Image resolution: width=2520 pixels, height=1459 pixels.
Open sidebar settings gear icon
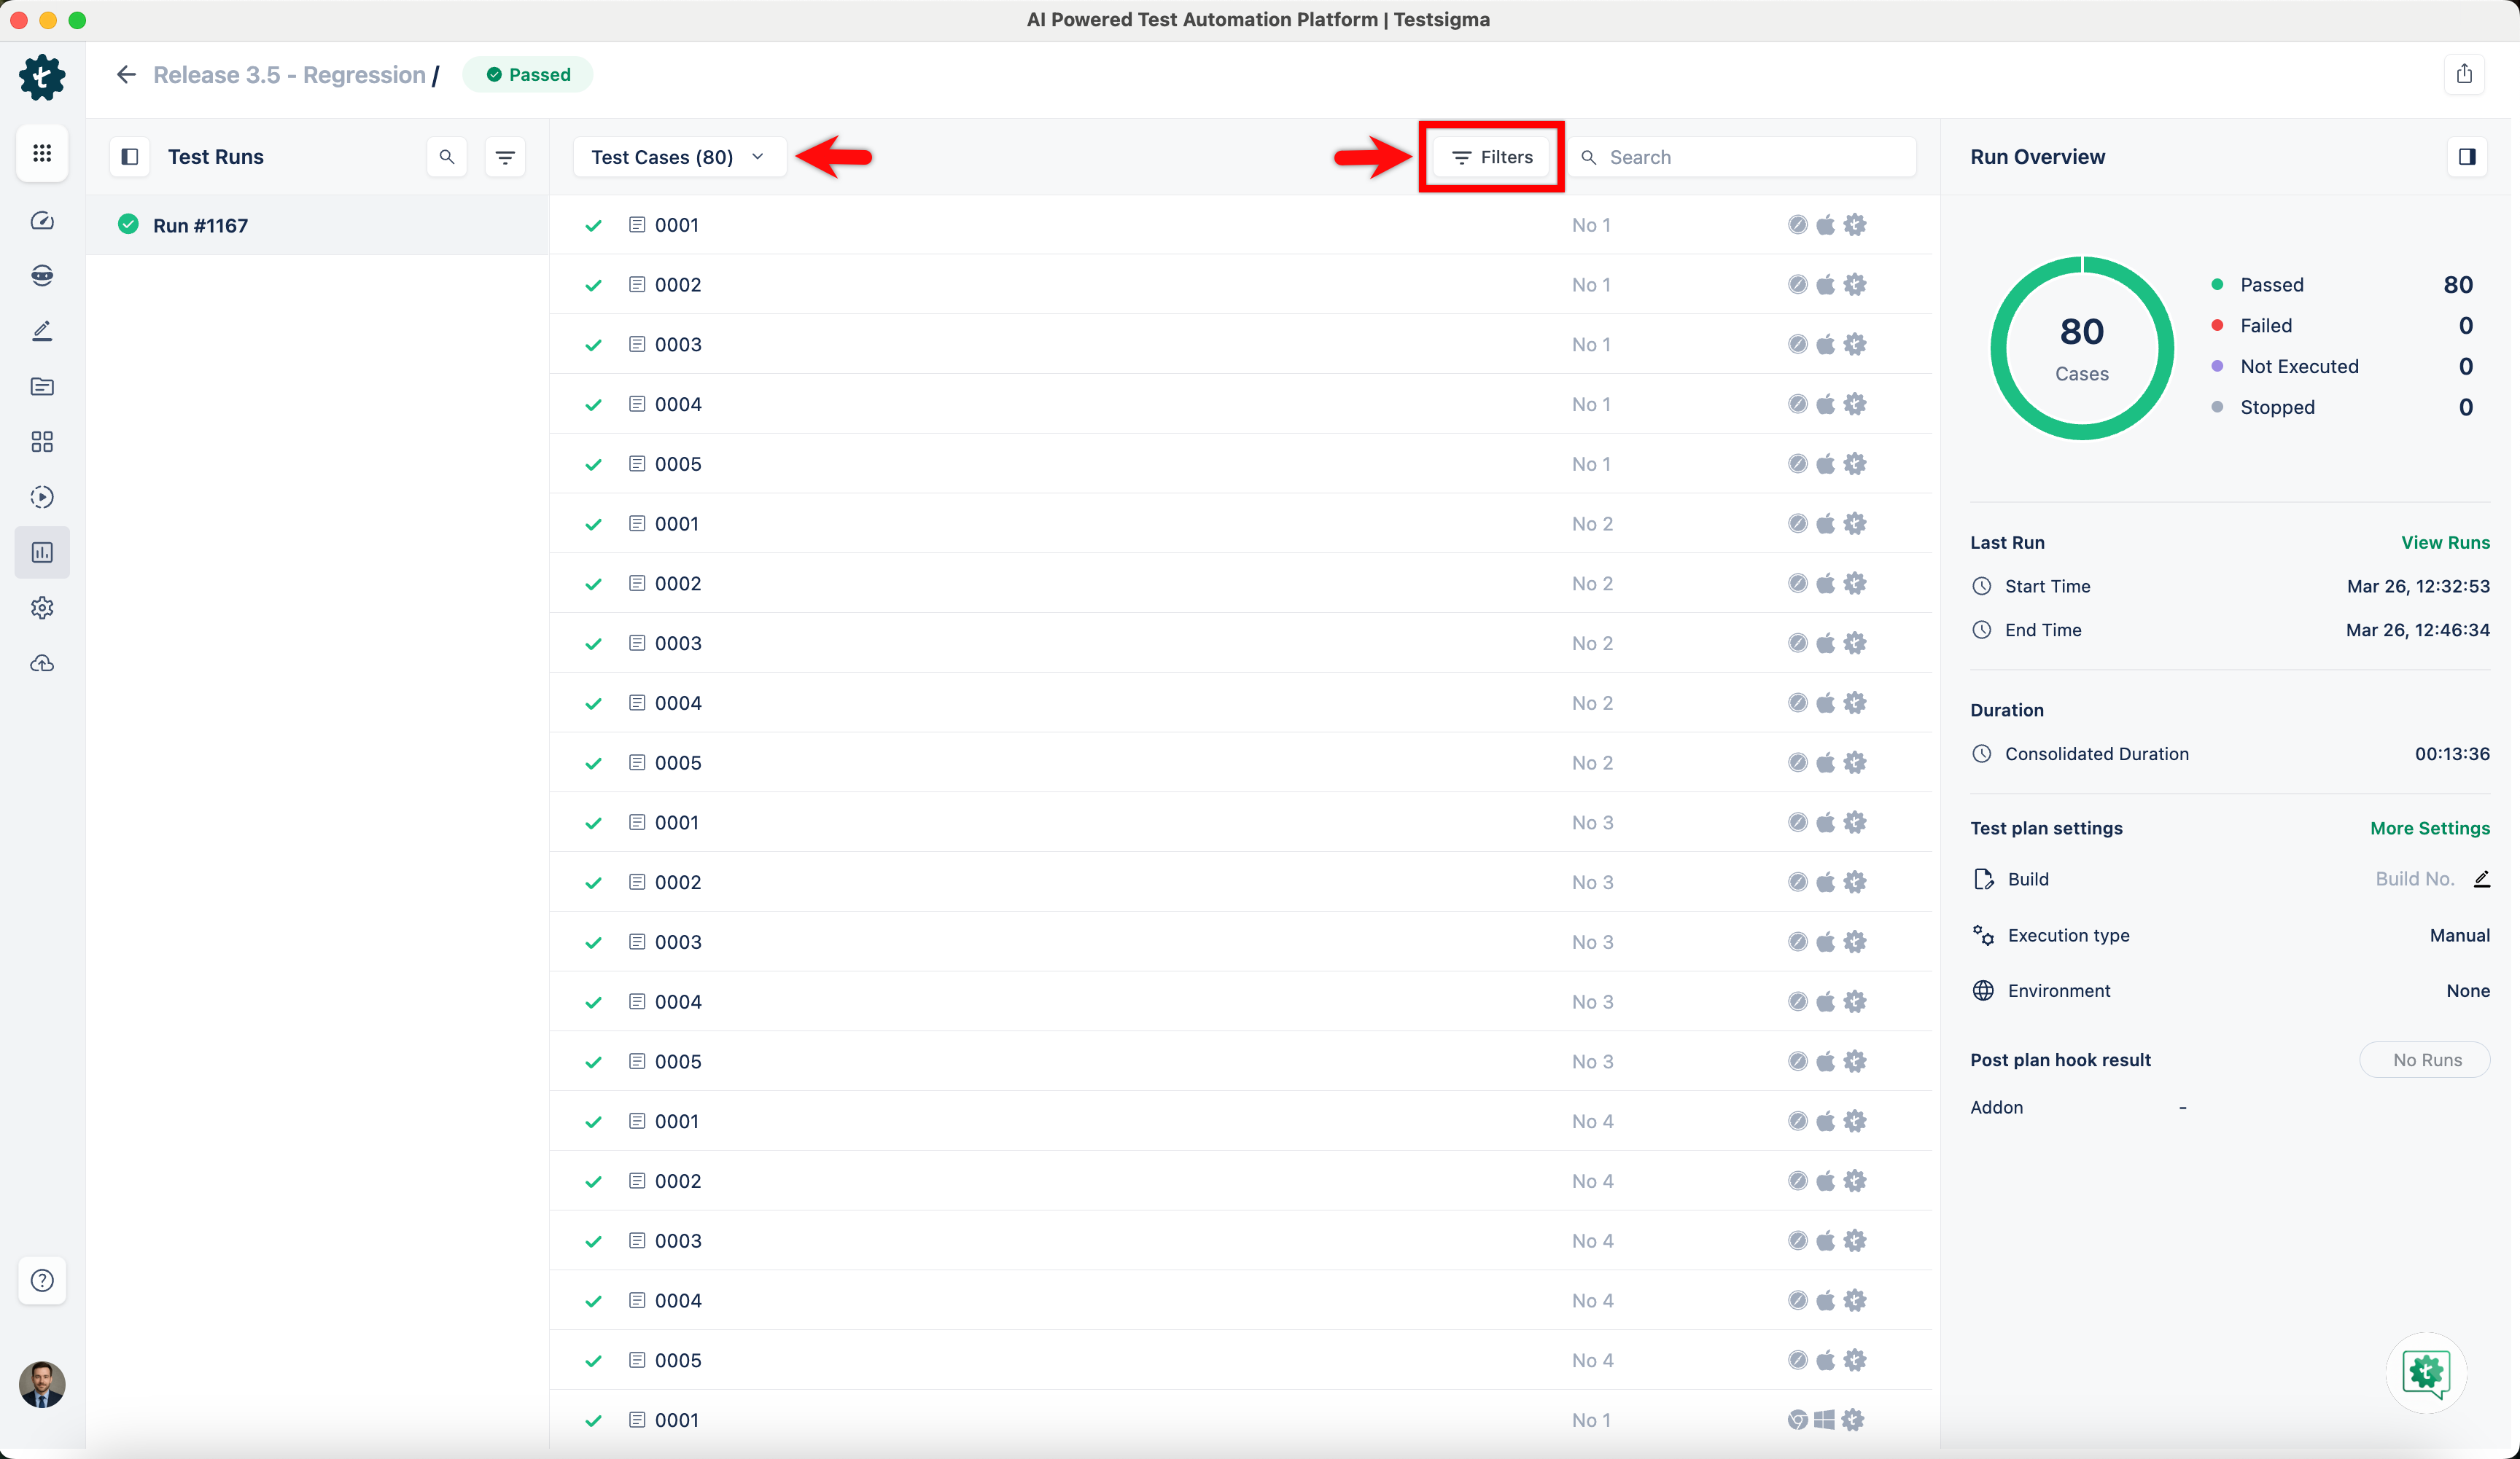pos(42,608)
